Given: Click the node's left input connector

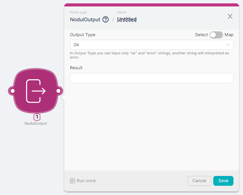Looking at the screenshot, I should point(12,91).
